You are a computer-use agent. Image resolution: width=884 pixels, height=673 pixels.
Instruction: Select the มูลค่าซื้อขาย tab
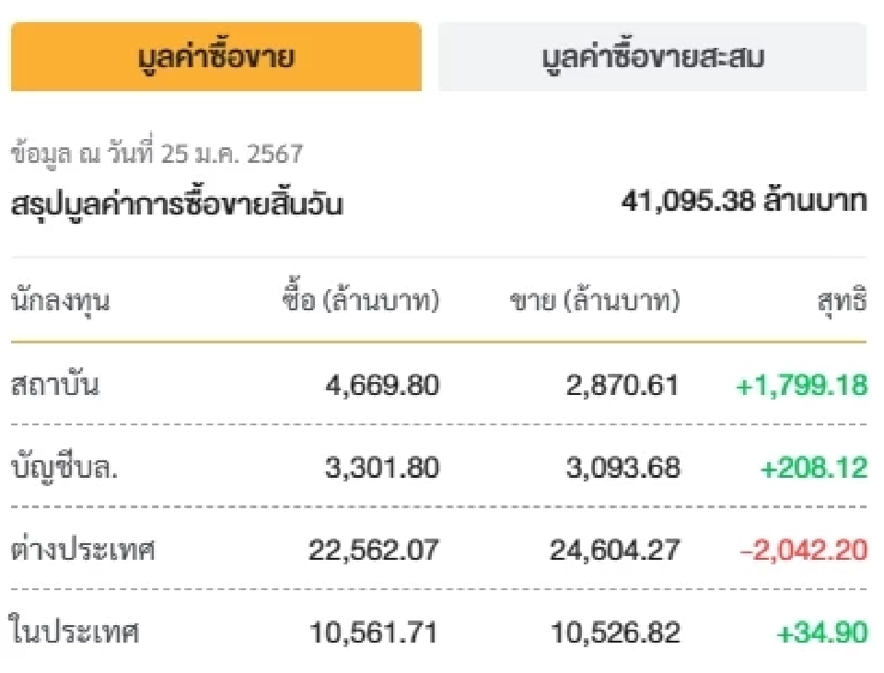coord(218,55)
